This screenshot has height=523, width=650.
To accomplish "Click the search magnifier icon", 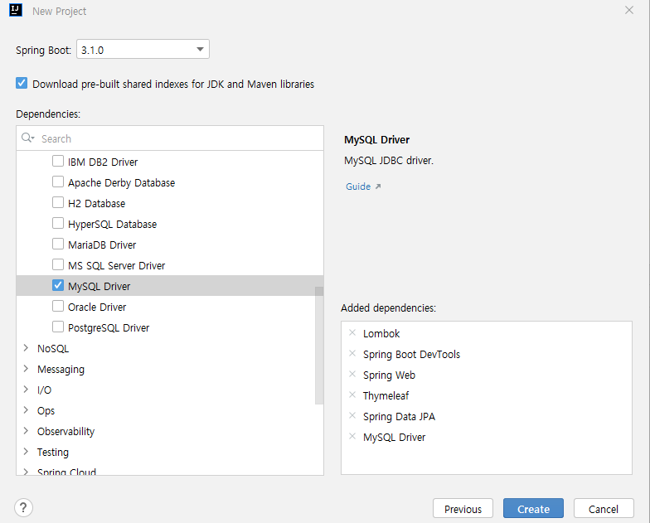I will coord(27,138).
